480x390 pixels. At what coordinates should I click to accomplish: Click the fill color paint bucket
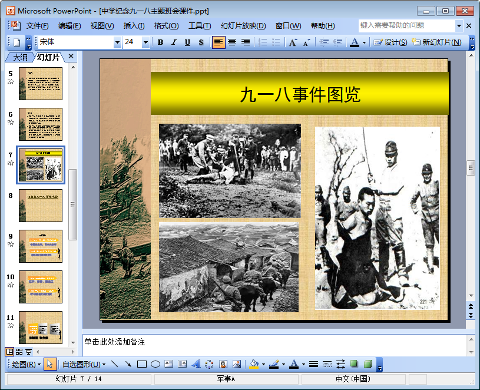pos(254,364)
